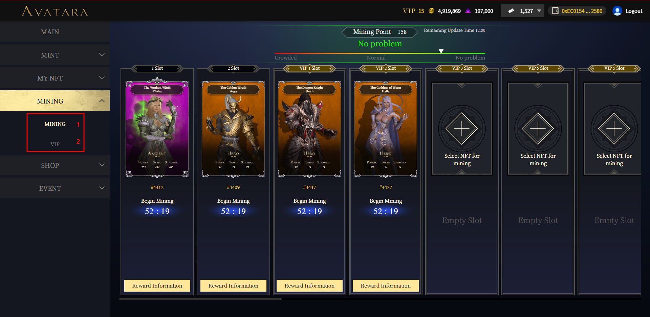The width and height of the screenshot is (650, 317).
Task: Click Logout link
Action: click(634, 11)
